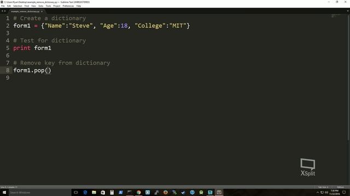Click line number 5 in the gutter
This screenshot has height=196, width=350.
(x=8, y=48)
